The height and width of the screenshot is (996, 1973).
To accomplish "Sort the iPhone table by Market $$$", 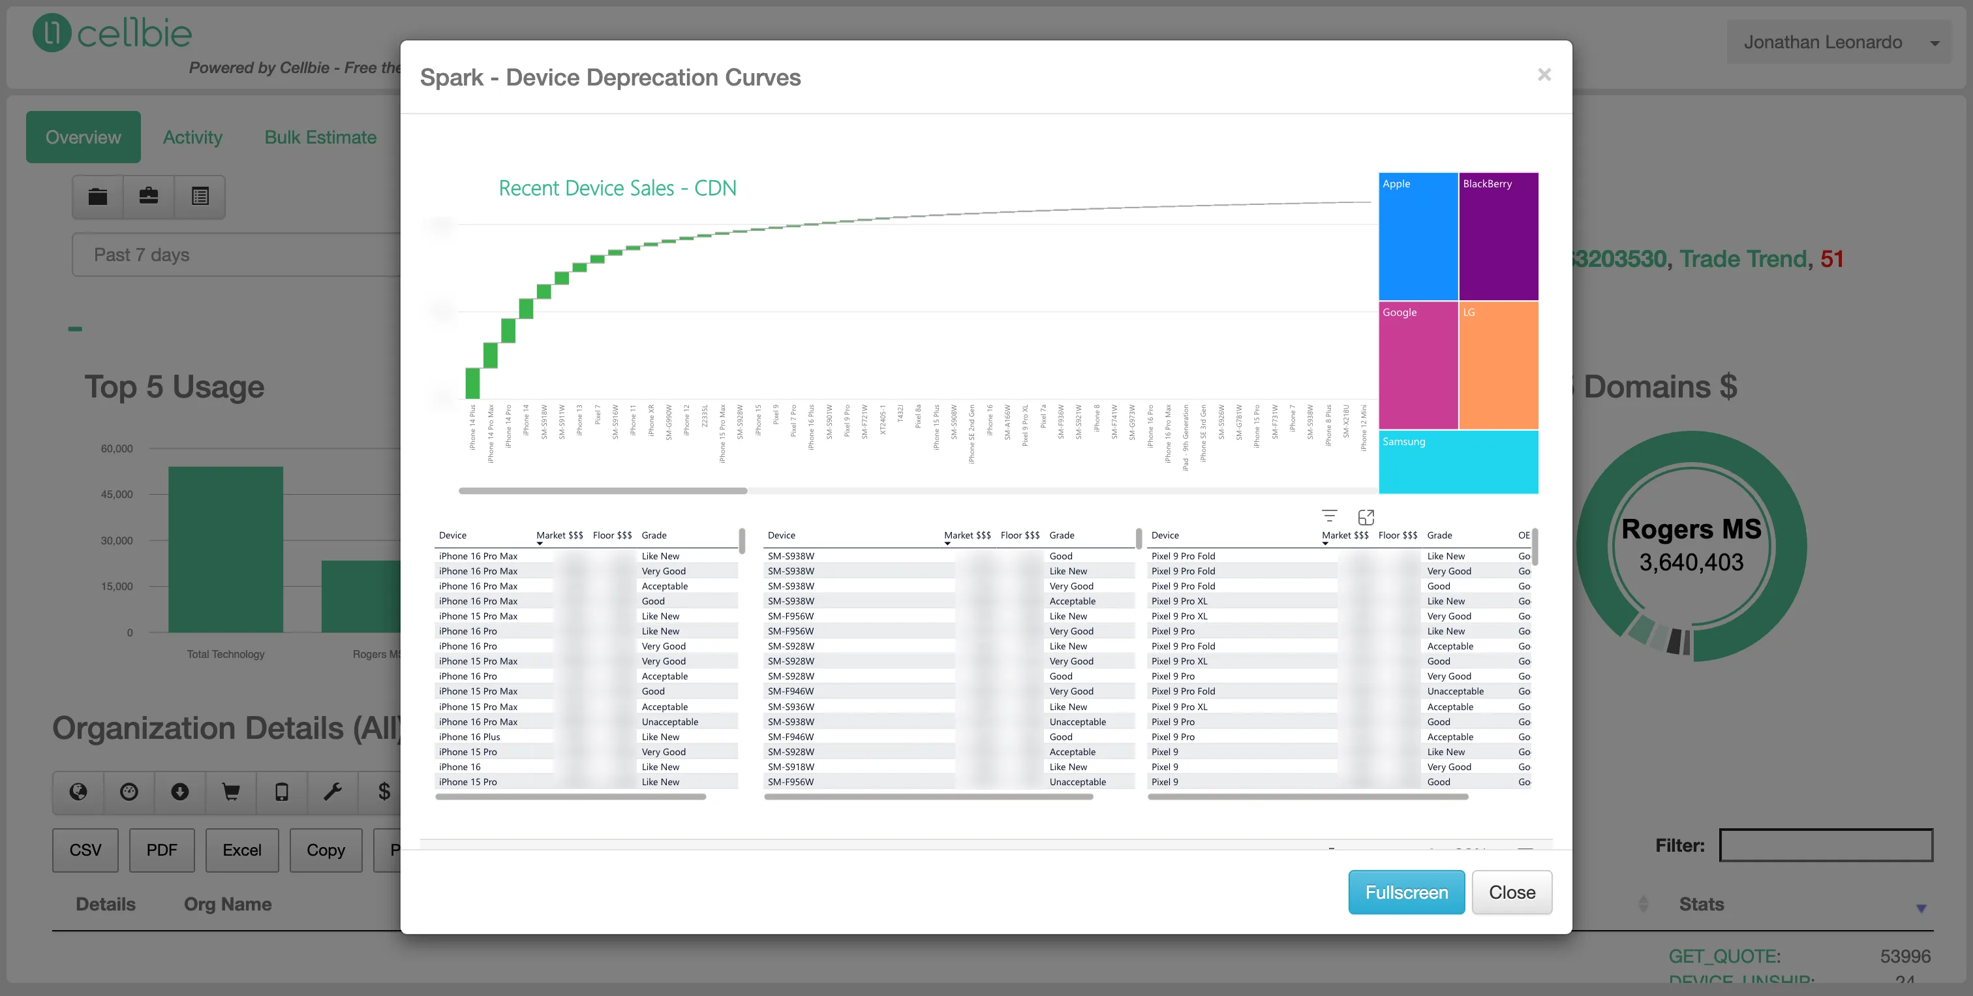I will [x=559, y=536].
